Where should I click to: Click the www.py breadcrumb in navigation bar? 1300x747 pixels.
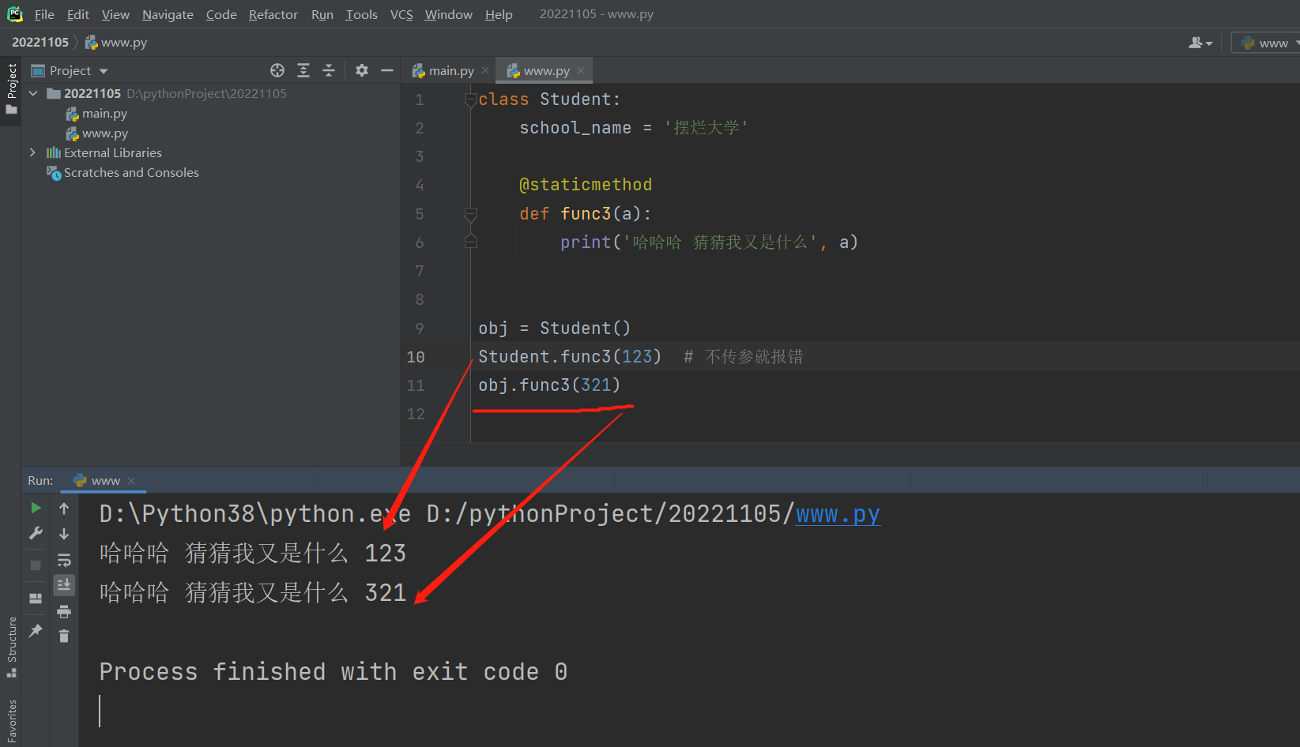pos(116,42)
